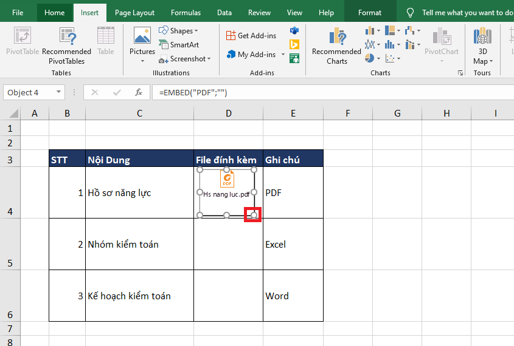Expand the Pie chart dropdown arrow
514x346 pixels.
click(x=378, y=58)
